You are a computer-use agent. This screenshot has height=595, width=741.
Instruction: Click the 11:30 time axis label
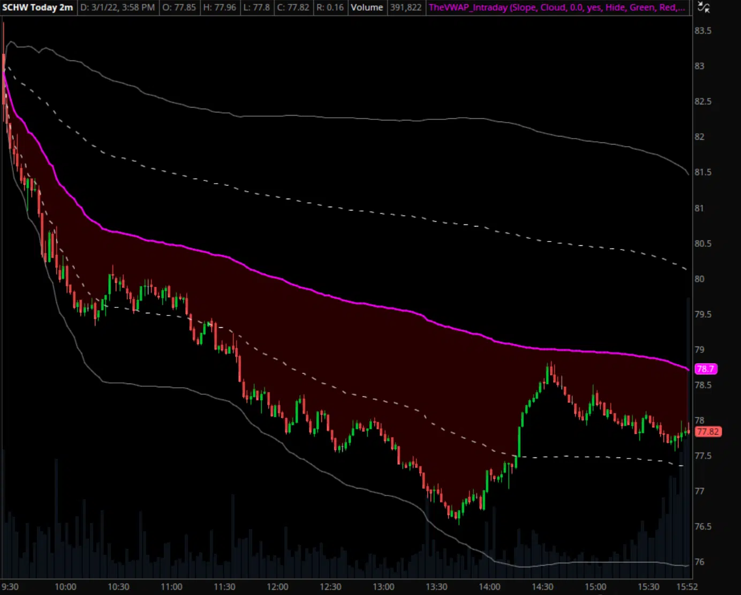[x=224, y=586]
